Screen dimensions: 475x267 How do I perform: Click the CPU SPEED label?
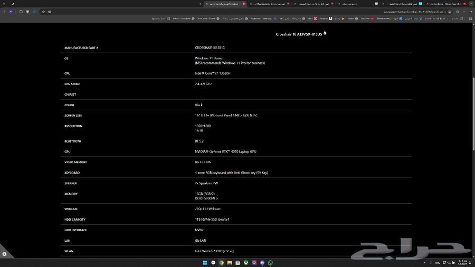[x=72, y=84]
